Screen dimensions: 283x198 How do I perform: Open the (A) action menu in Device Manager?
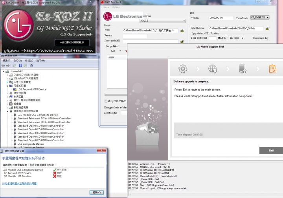(18, 61)
